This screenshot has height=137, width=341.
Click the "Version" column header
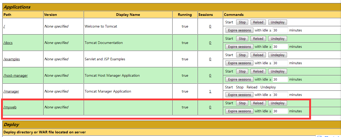[x=51, y=15]
